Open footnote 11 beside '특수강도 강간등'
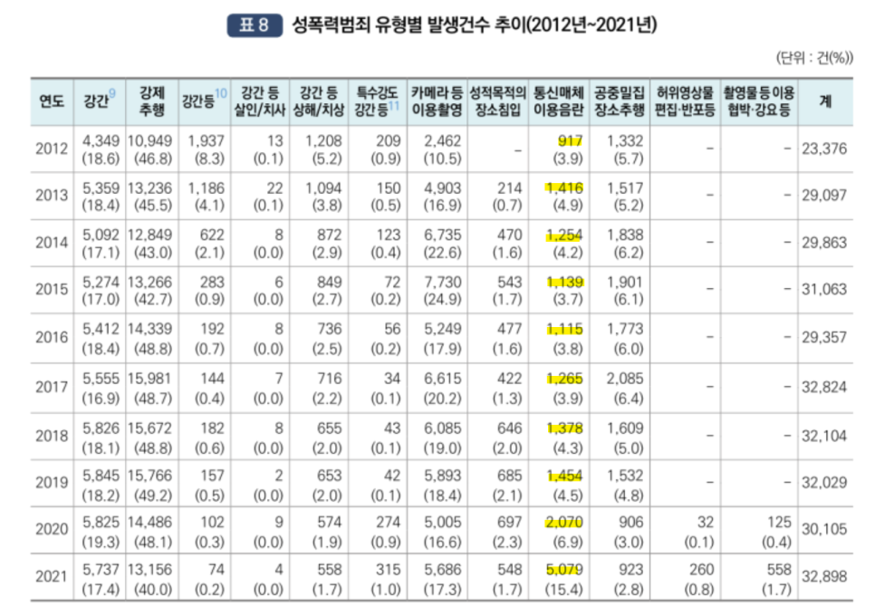The width and height of the screenshot is (875, 616). pos(394,105)
